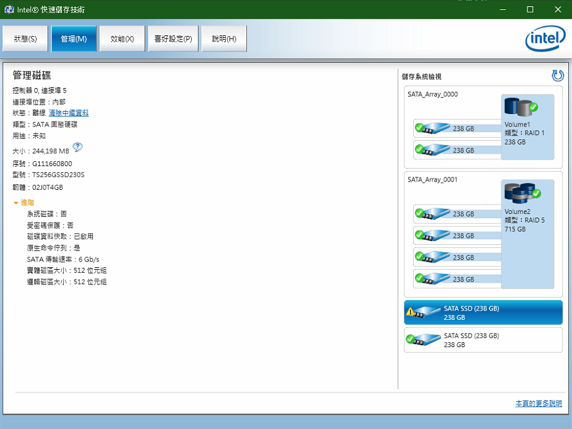Click the 系統磁碟：否 text
Image resolution: width=572 pixels, height=429 pixels.
coord(47,214)
